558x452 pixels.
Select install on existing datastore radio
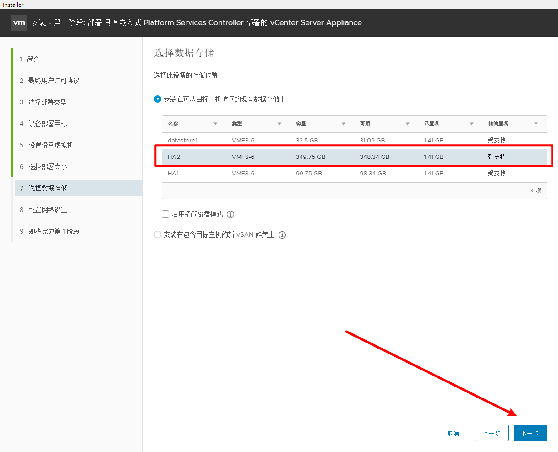tap(158, 99)
